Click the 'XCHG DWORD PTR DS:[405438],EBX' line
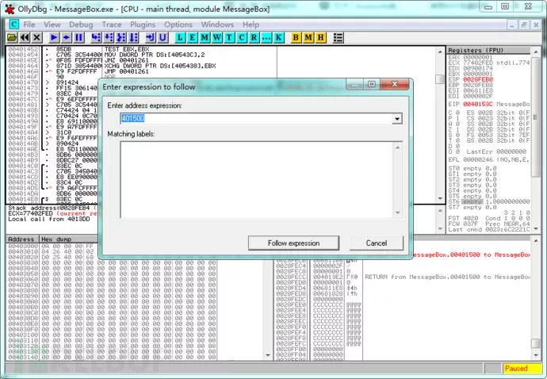 point(160,66)
